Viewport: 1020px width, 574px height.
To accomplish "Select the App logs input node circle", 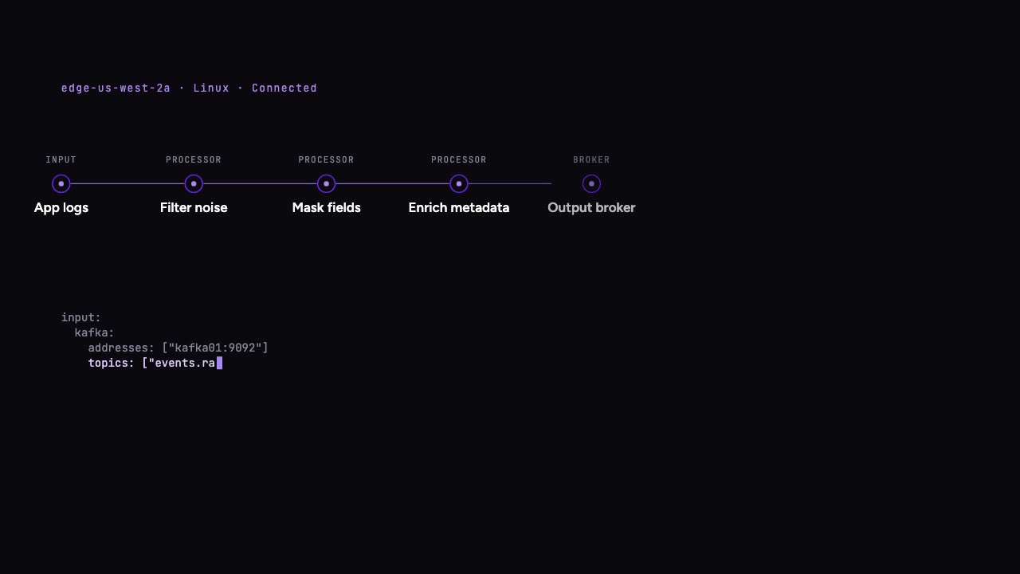I will tap(61, 184).
